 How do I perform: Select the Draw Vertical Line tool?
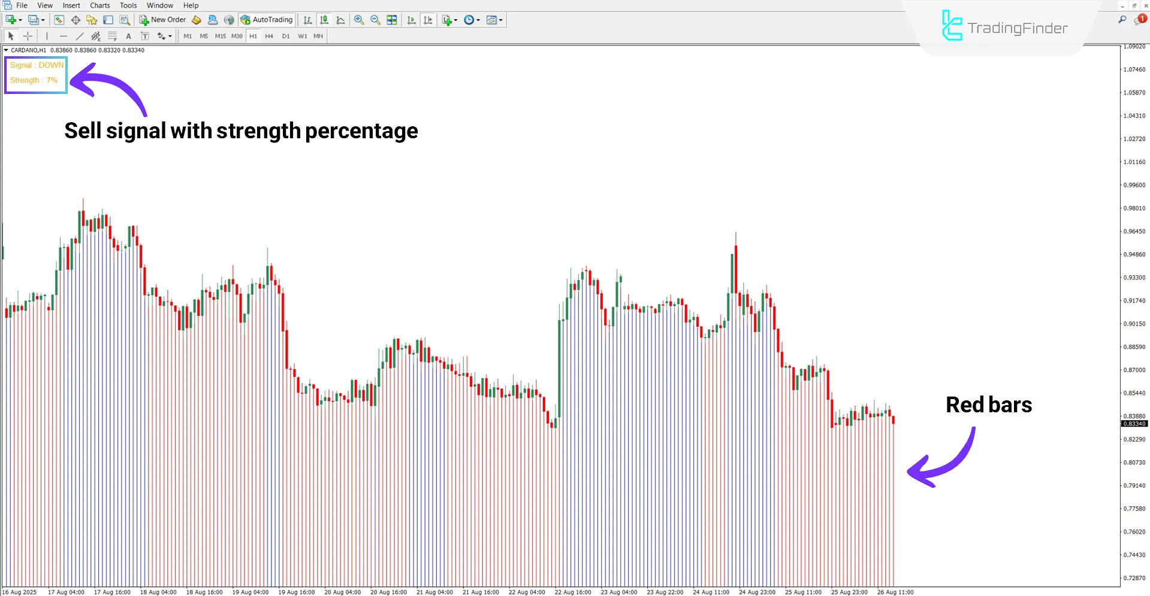coord(47,36)
